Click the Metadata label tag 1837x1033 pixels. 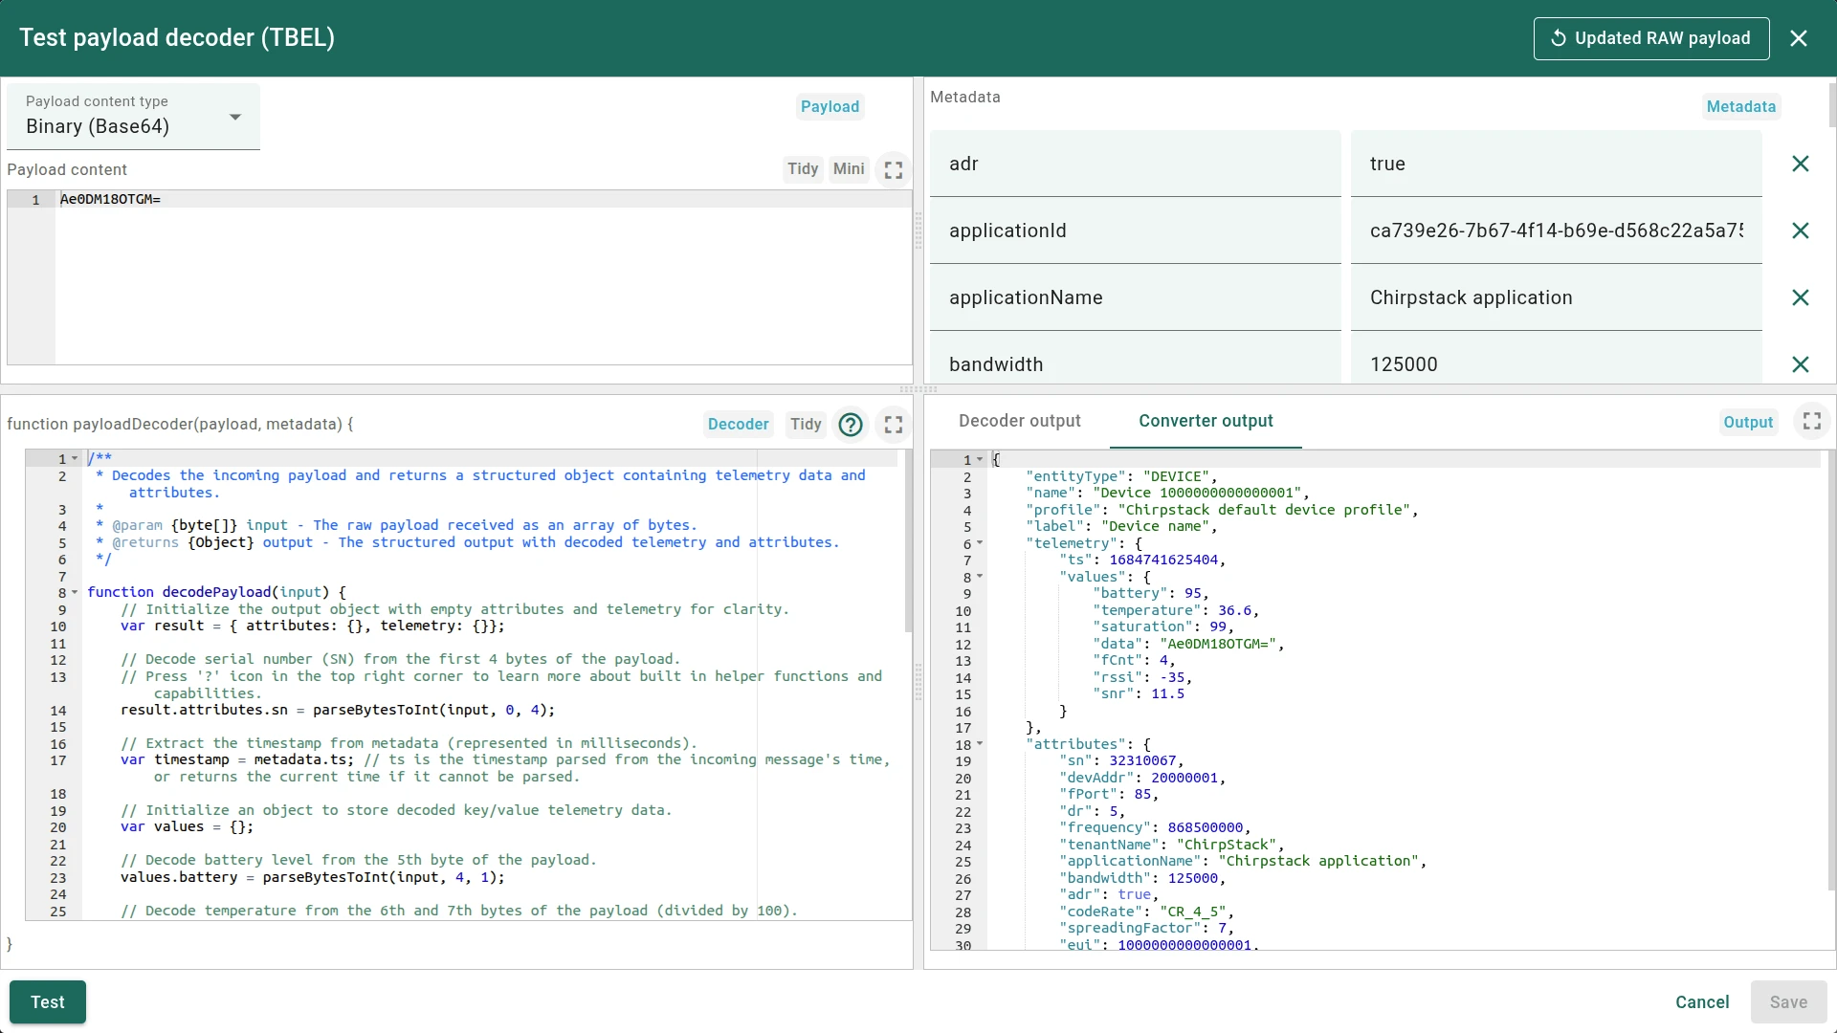(x=1741, y=107)
